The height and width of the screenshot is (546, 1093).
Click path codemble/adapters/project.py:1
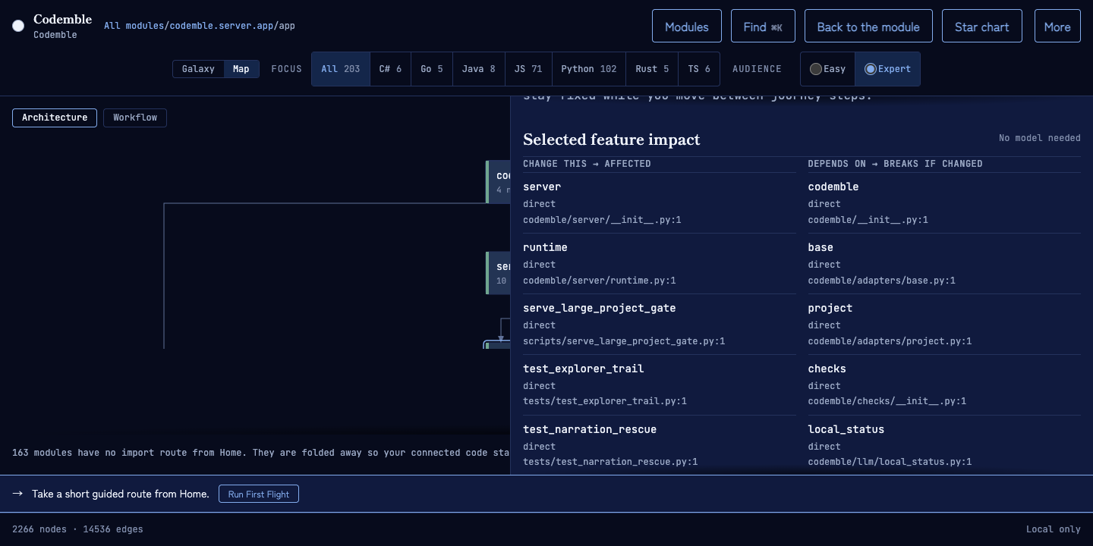[890, 341]
